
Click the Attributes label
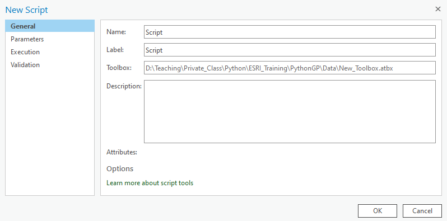122,152
